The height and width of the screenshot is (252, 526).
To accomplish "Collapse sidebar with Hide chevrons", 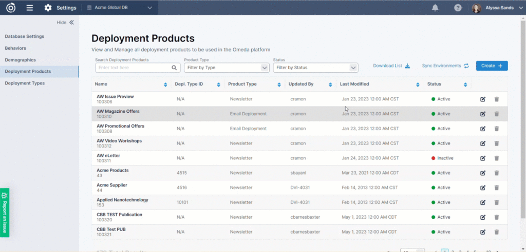I will tap(71, 23).
